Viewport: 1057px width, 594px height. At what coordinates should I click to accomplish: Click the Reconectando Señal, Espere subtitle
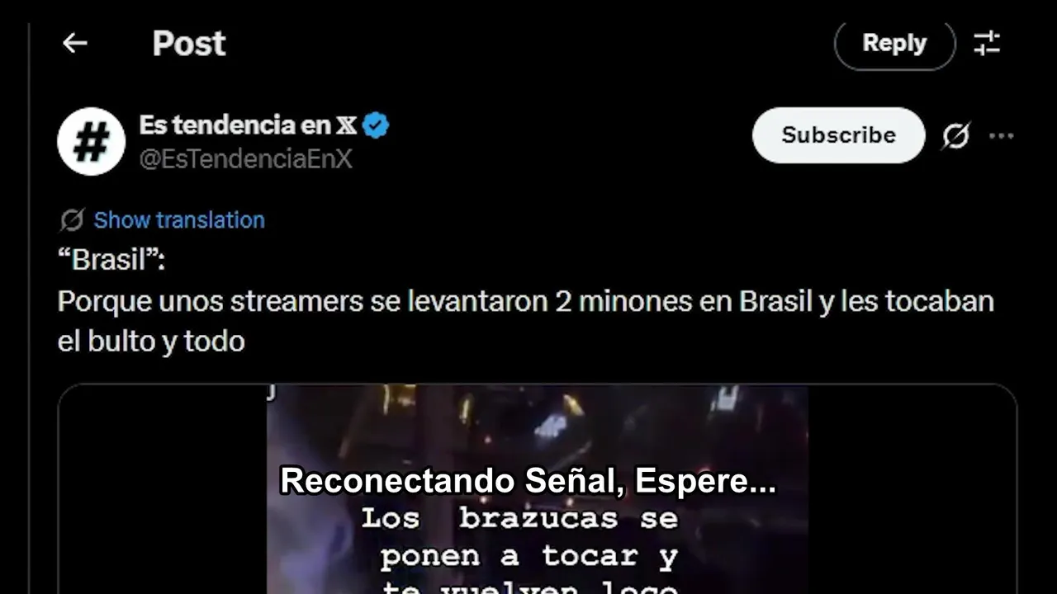[528, 481]
